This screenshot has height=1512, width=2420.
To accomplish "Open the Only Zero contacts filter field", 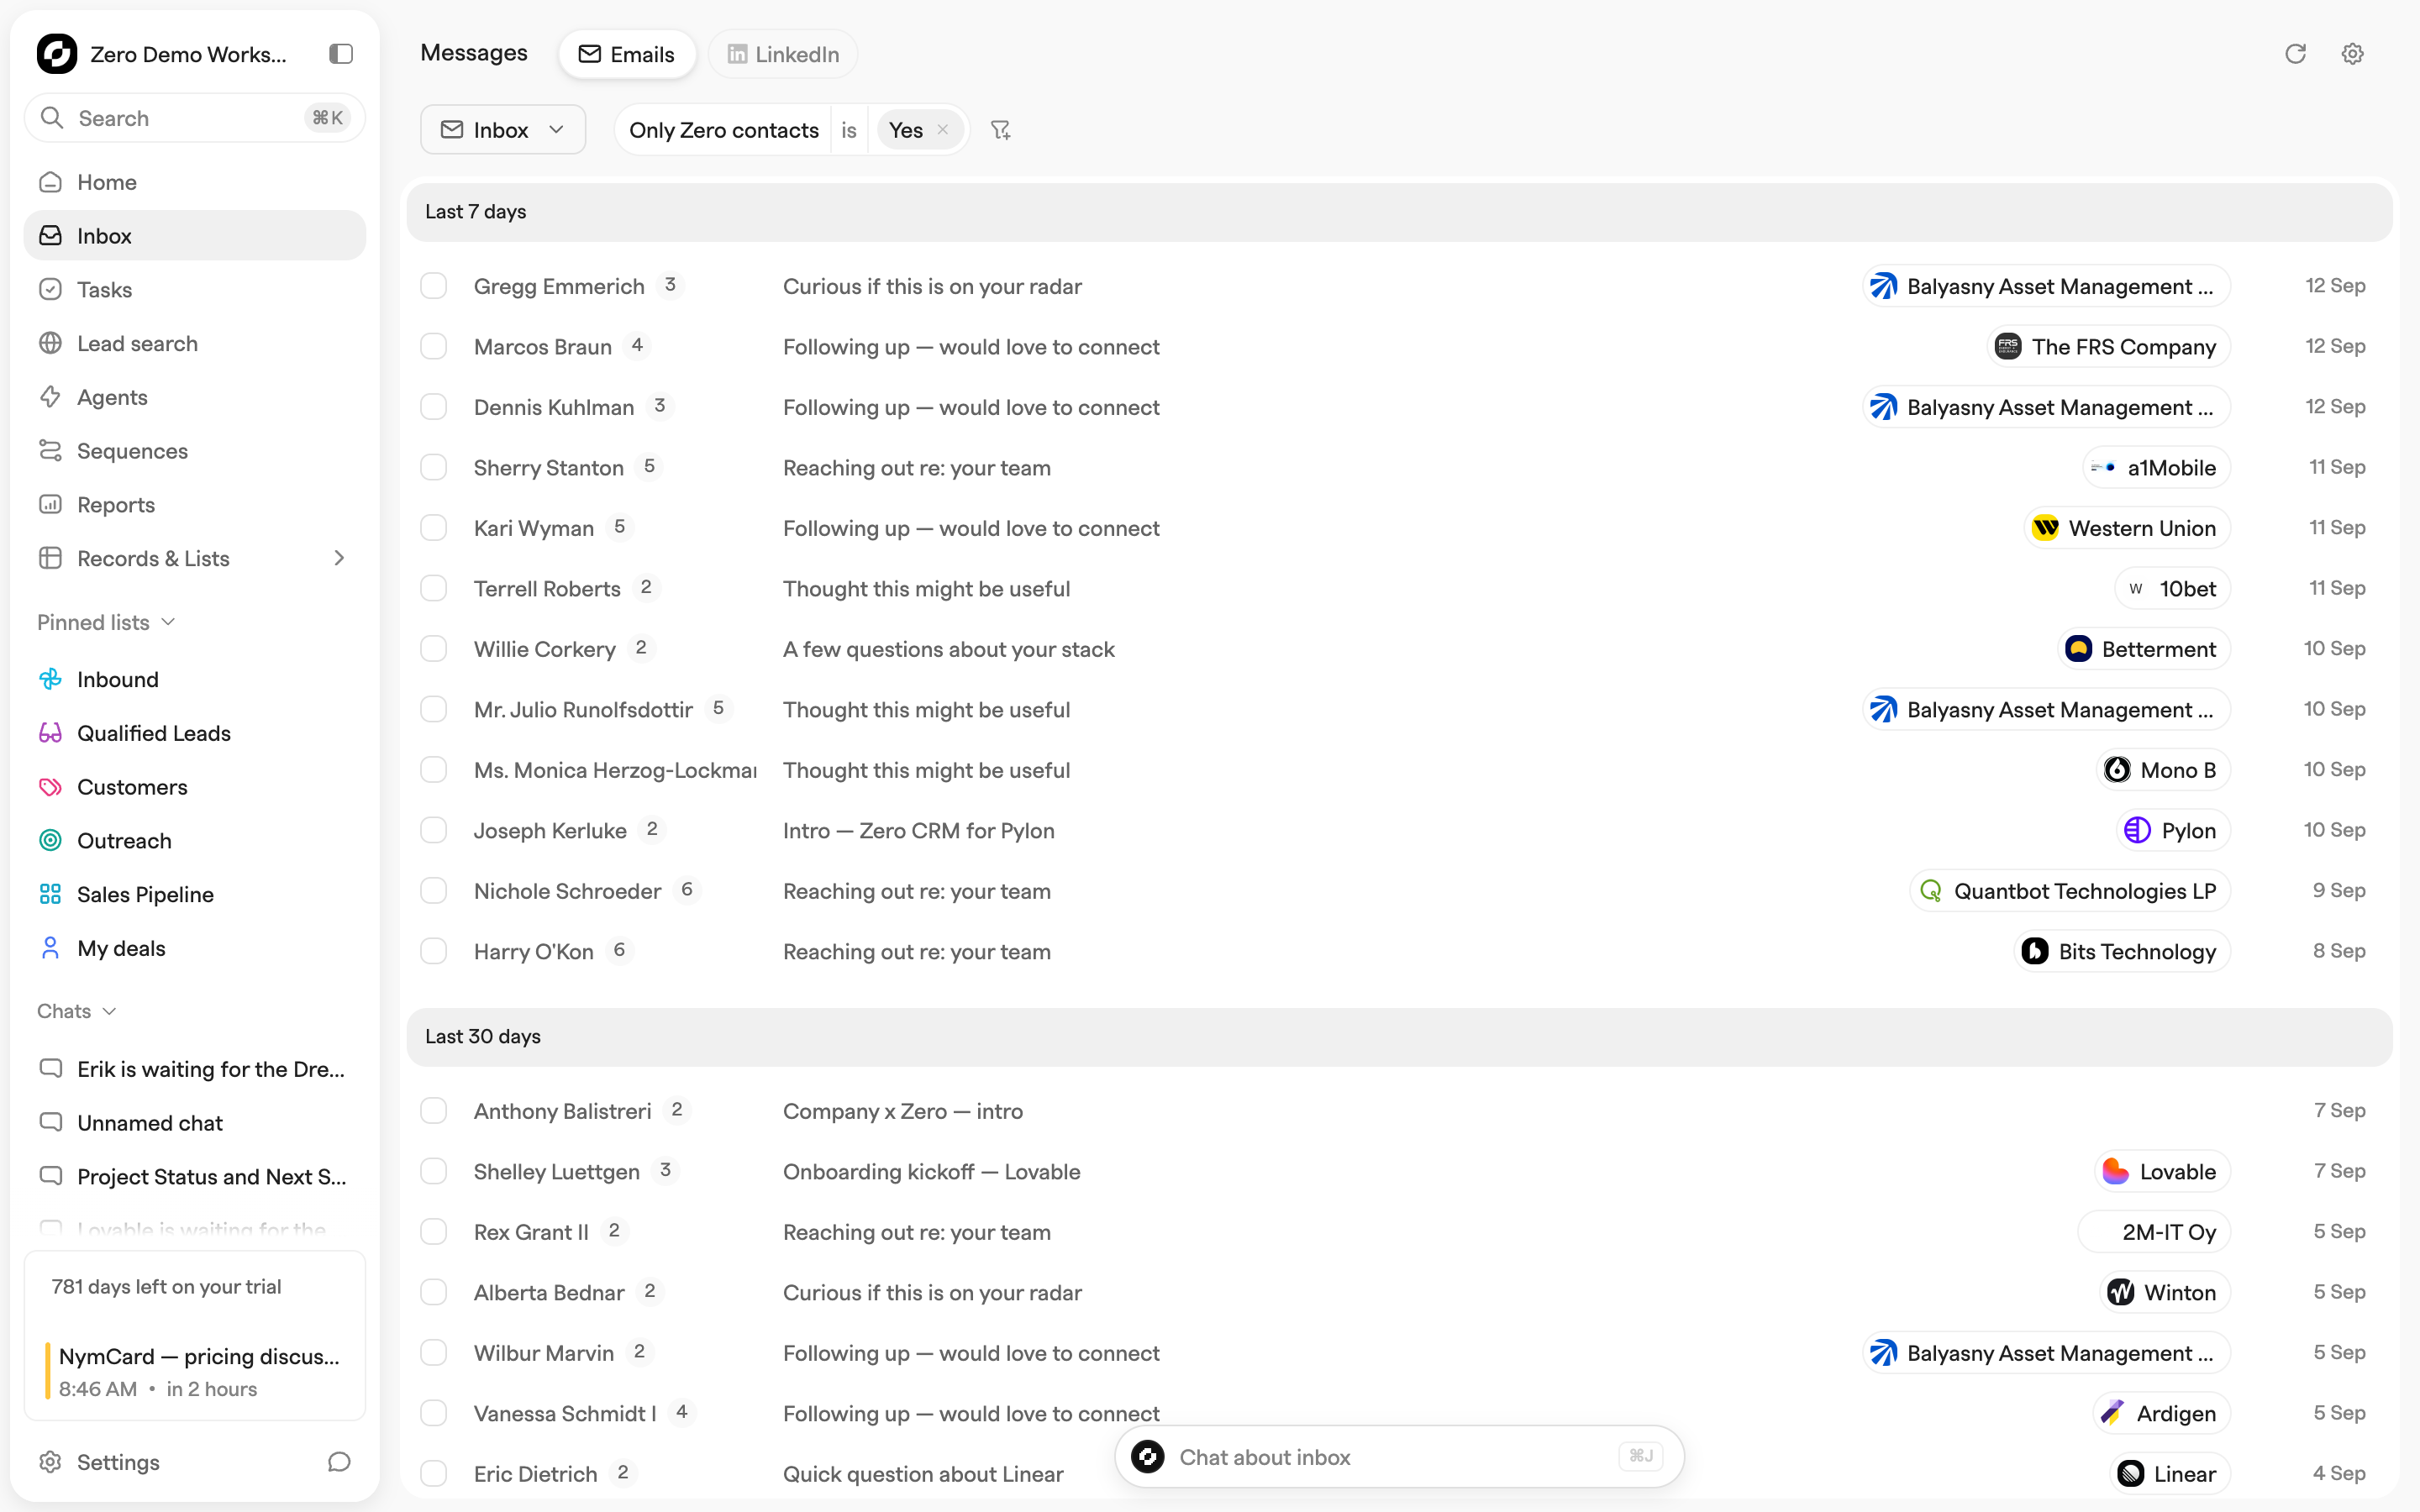I will (723, 130).
